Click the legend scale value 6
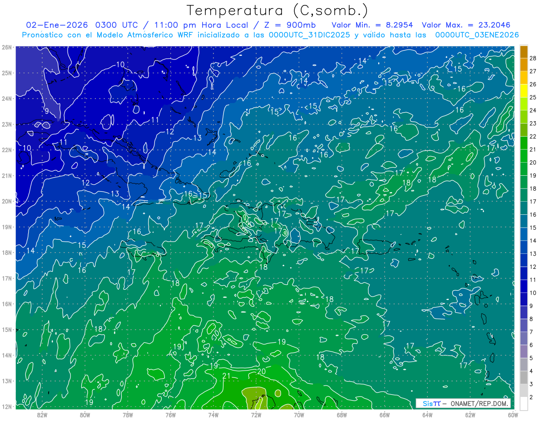The height and width of the screenshot is (421, 545). (x=531, y=345)
